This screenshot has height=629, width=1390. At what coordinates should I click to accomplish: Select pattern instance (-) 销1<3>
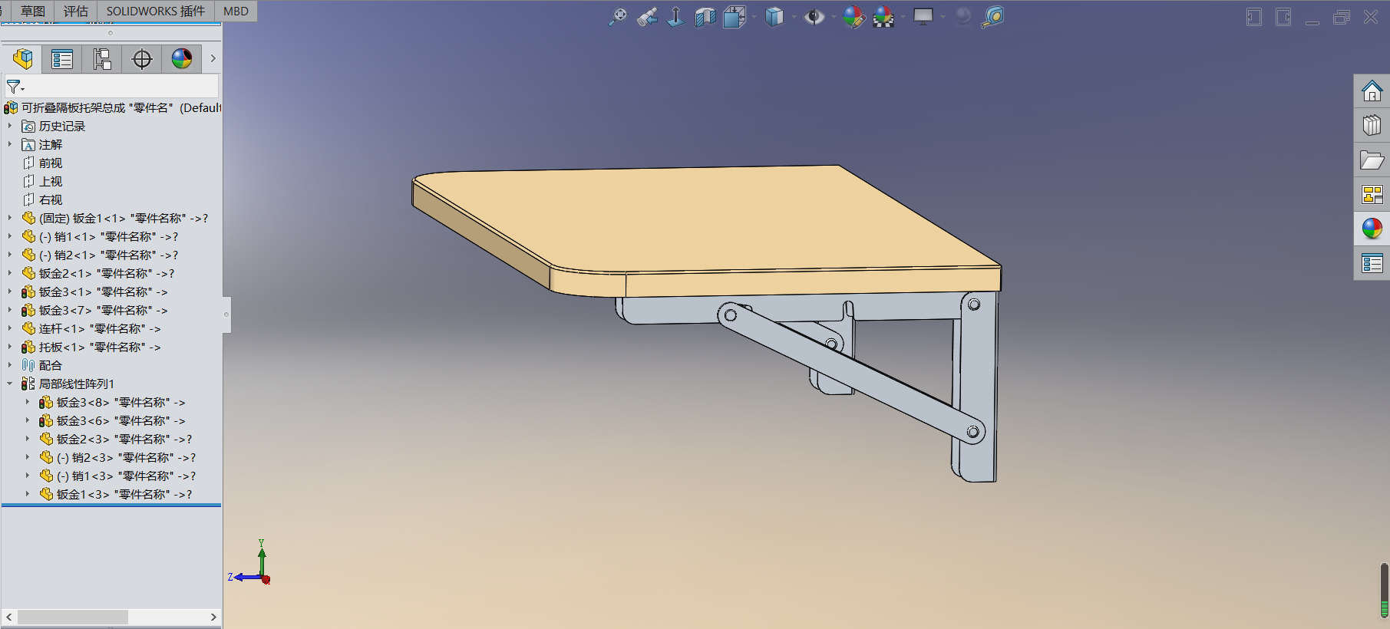[x=117, y=476]
